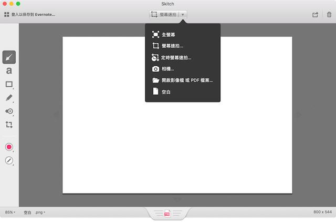Click the drag-me file tab at bottom
Image resolution: width=336 pixels, height=222 pixels.
pos(167,214)
